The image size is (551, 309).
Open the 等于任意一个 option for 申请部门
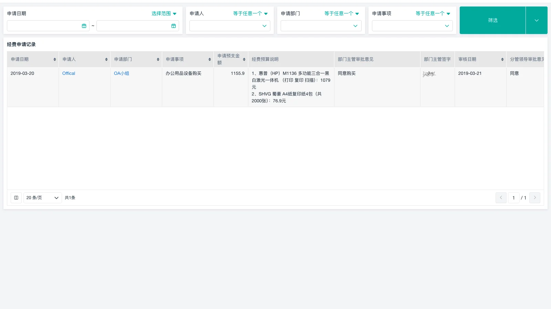[341, 13]
